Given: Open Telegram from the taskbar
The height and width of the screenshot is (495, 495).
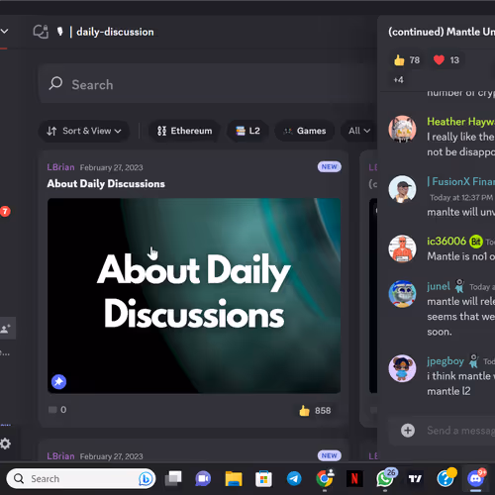Looking at the screenshot, I should point(294,478).
